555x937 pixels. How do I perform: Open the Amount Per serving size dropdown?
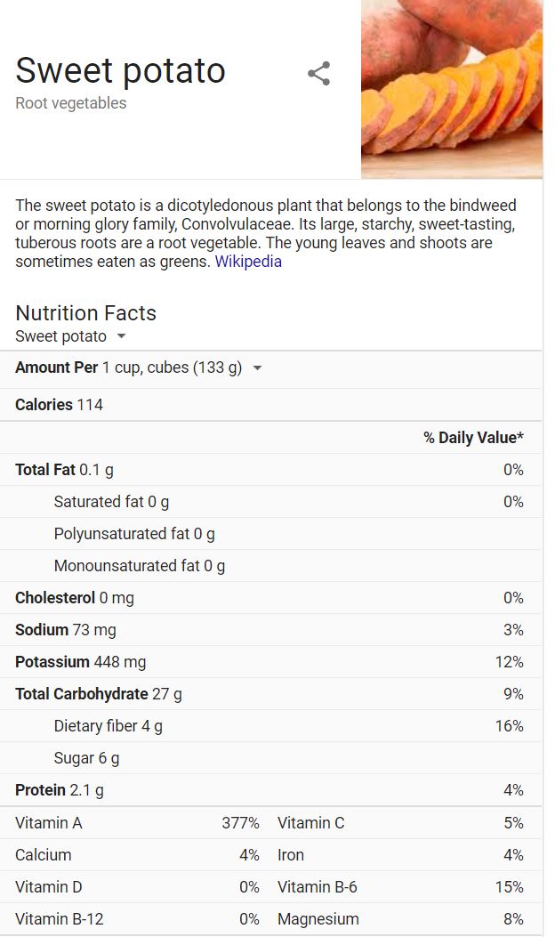point(257,368)
